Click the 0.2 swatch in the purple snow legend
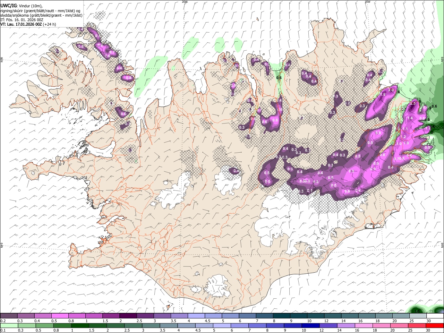Viewport: 444px width, 333px height. [9, 316]
